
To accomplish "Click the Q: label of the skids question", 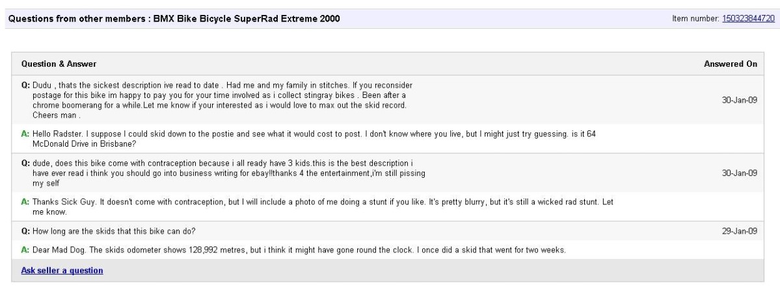I will click(25, 230).
